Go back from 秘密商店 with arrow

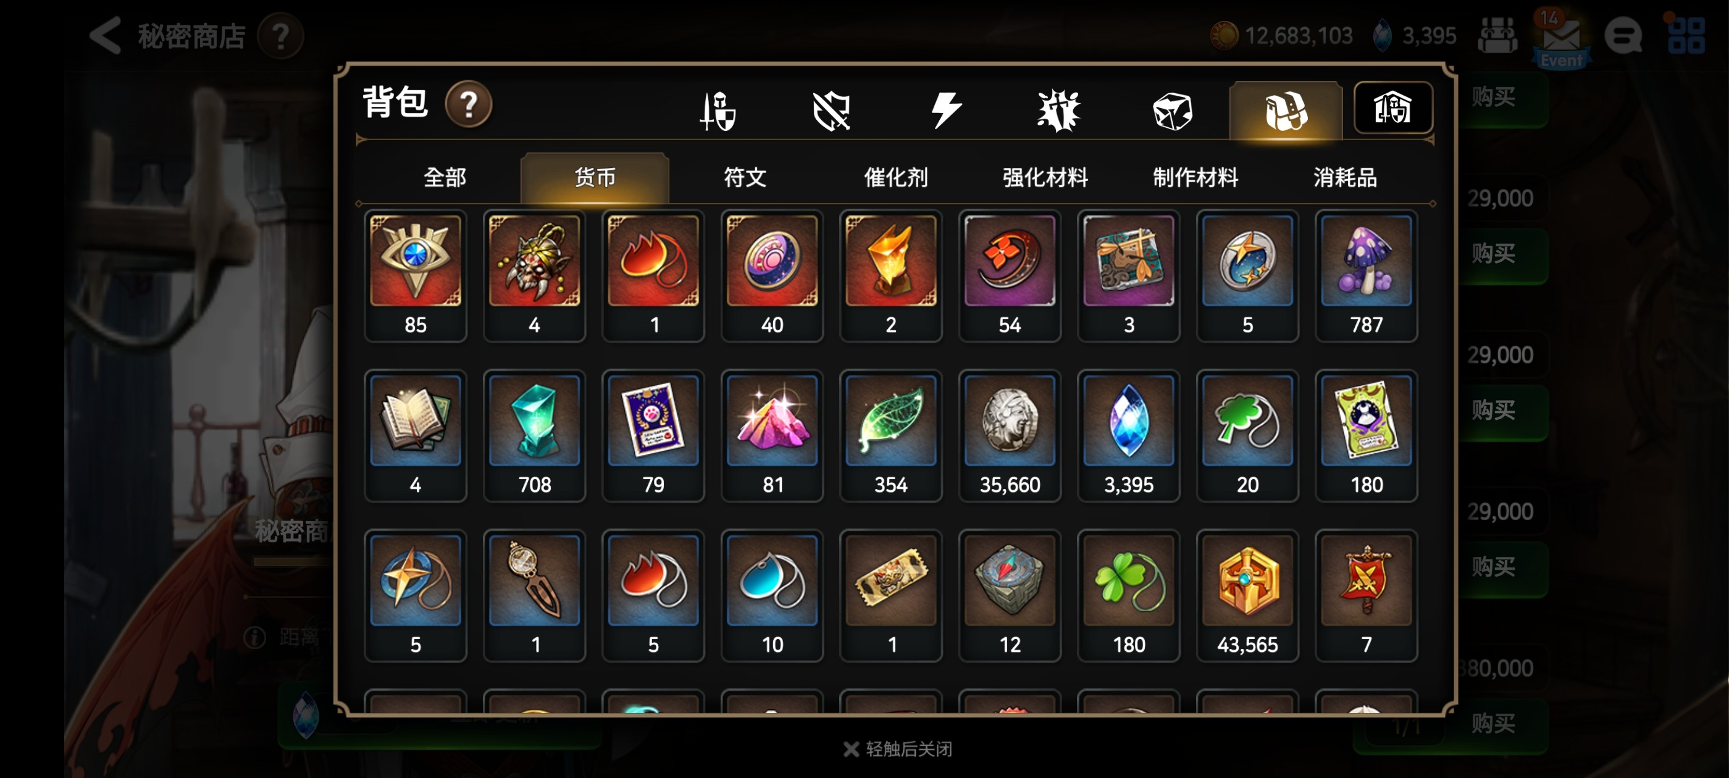tap(106, 35)
